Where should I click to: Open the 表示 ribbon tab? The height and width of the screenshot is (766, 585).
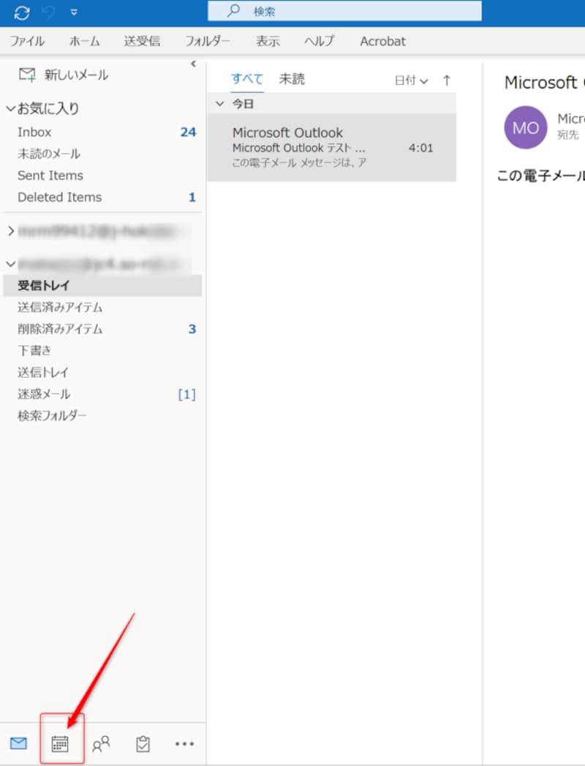point(268,41)
